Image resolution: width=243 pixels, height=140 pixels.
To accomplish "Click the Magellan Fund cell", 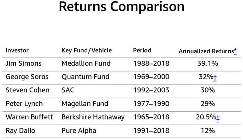I will (85, 104).
